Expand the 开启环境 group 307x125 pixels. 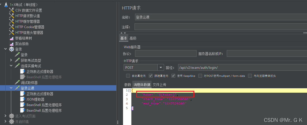pyautogui.click(x=6, y=122)
